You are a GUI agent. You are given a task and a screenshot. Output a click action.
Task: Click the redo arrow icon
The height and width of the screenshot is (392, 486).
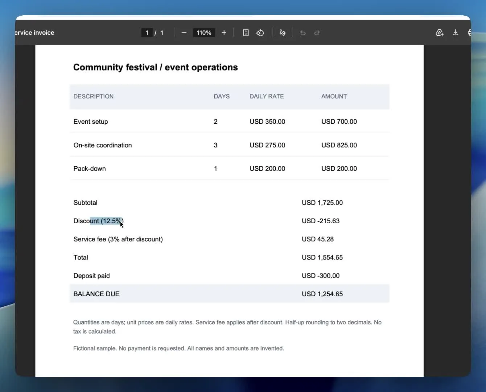pos(317,33)
